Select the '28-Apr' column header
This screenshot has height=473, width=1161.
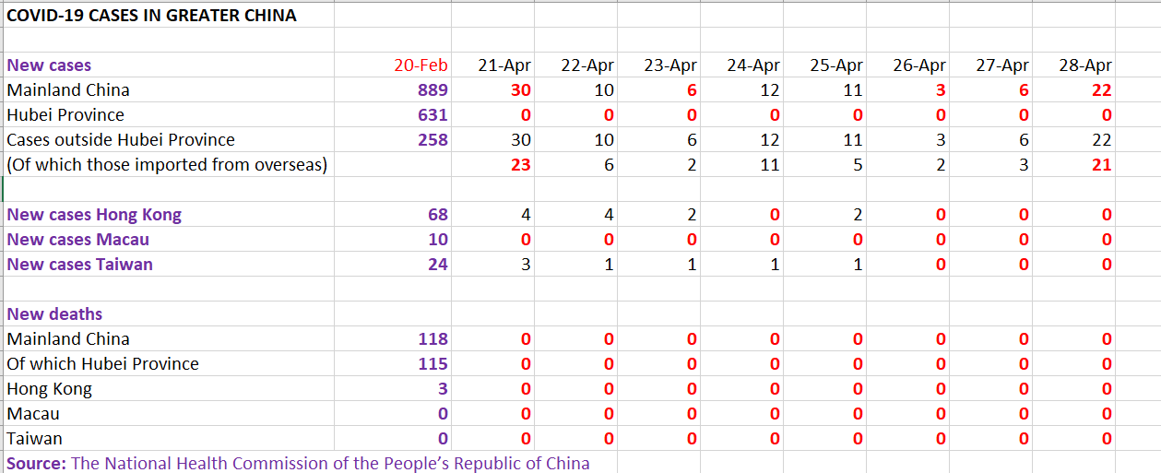coord(1085,65)
